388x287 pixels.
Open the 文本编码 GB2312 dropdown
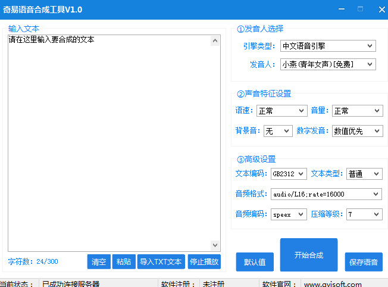pos(289,174)
